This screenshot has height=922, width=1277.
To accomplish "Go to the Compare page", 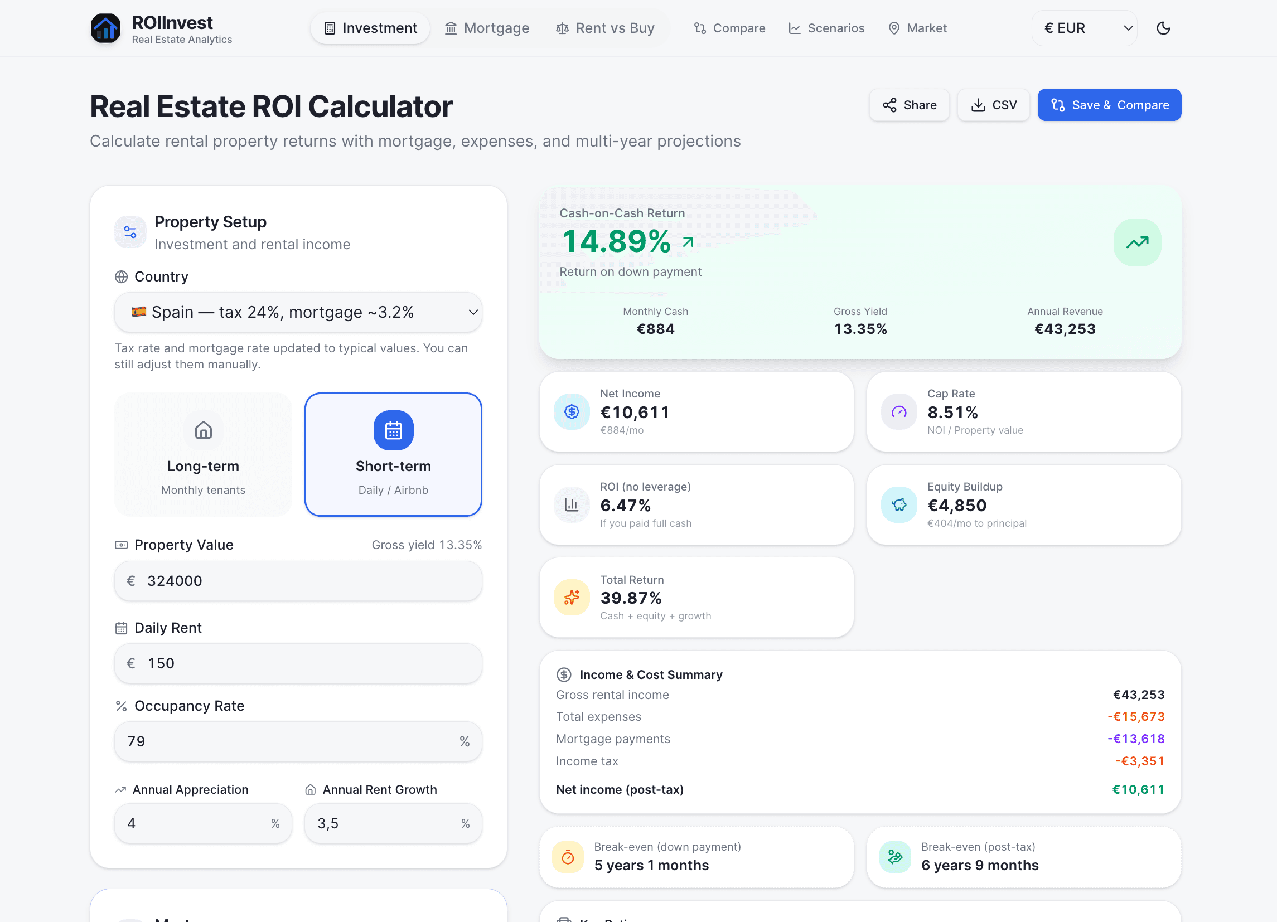I will [729, 28].
